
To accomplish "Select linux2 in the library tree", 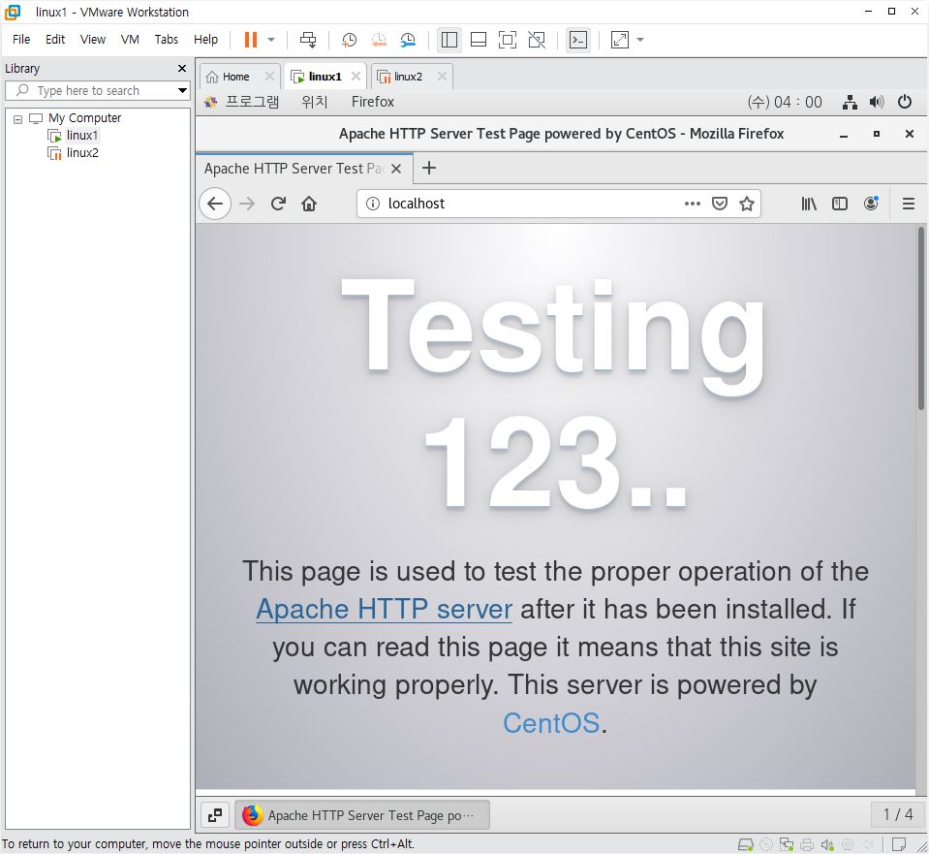I will [82, 153].
